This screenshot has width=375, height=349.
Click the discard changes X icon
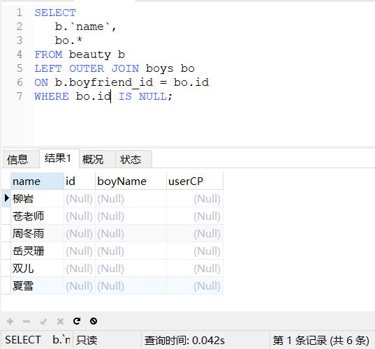[x=60, y=321]
